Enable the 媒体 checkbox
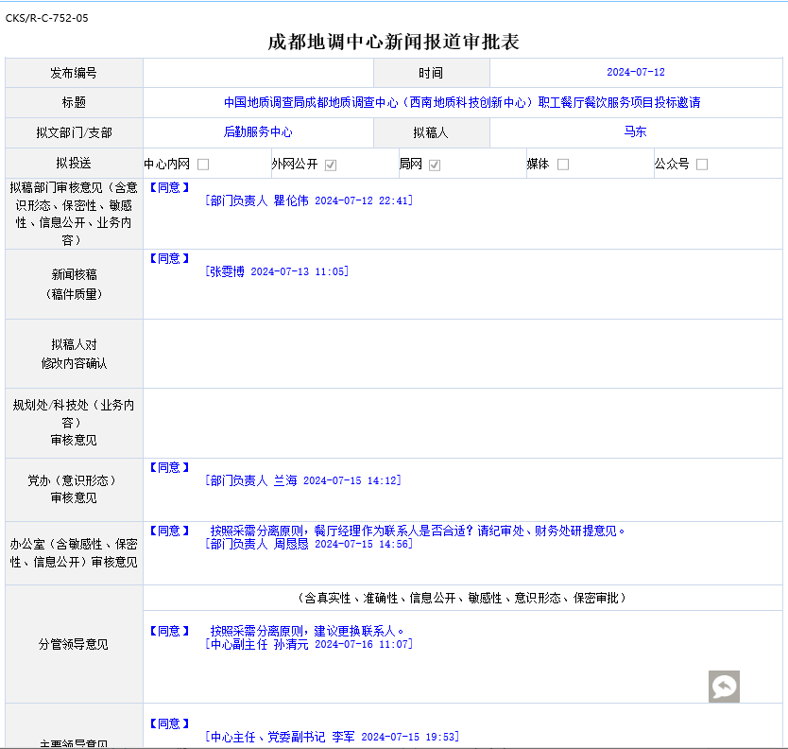788x749 pixels. coord(563,165)
